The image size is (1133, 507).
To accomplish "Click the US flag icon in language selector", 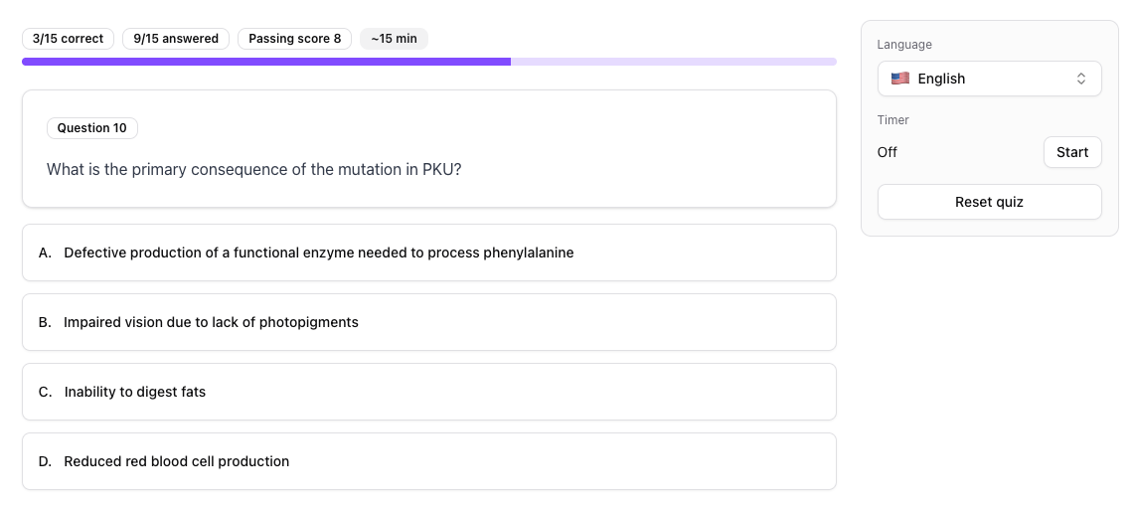I will (x=900, y=79).
